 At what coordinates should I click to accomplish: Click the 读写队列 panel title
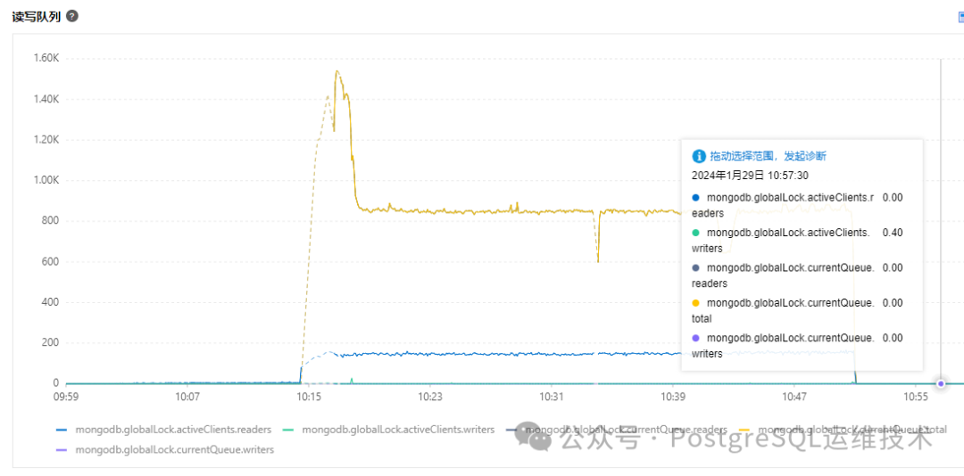click(x=37, y=17)
